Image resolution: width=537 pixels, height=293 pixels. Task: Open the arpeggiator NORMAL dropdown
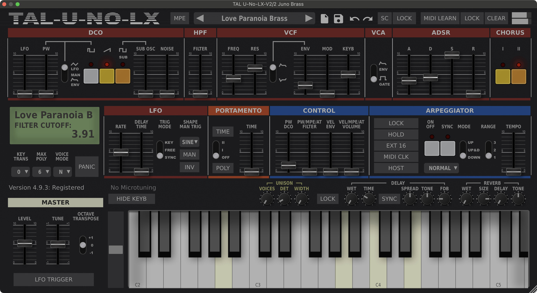441,168
